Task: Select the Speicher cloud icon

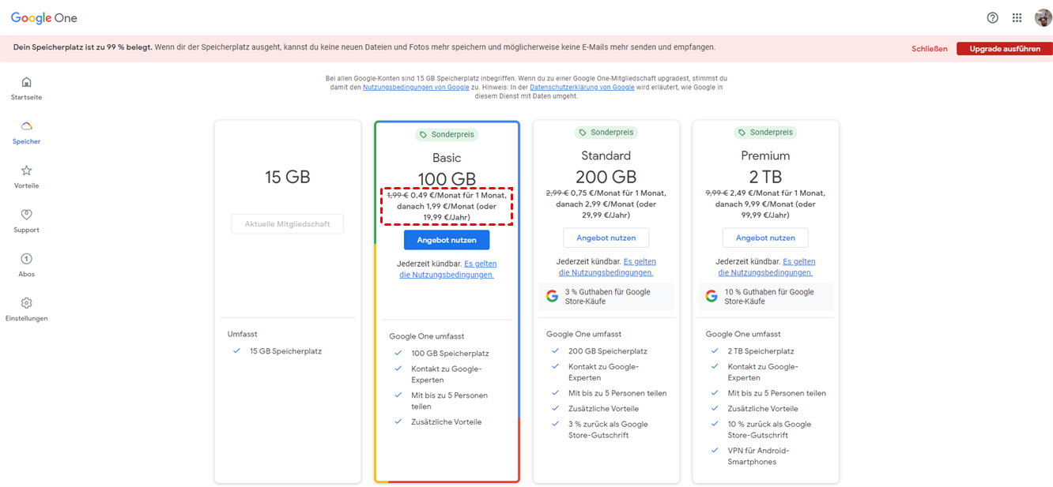Action: coord(26,126)
